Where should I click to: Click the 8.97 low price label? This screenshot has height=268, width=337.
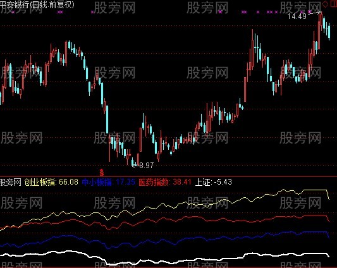[147, 165]
